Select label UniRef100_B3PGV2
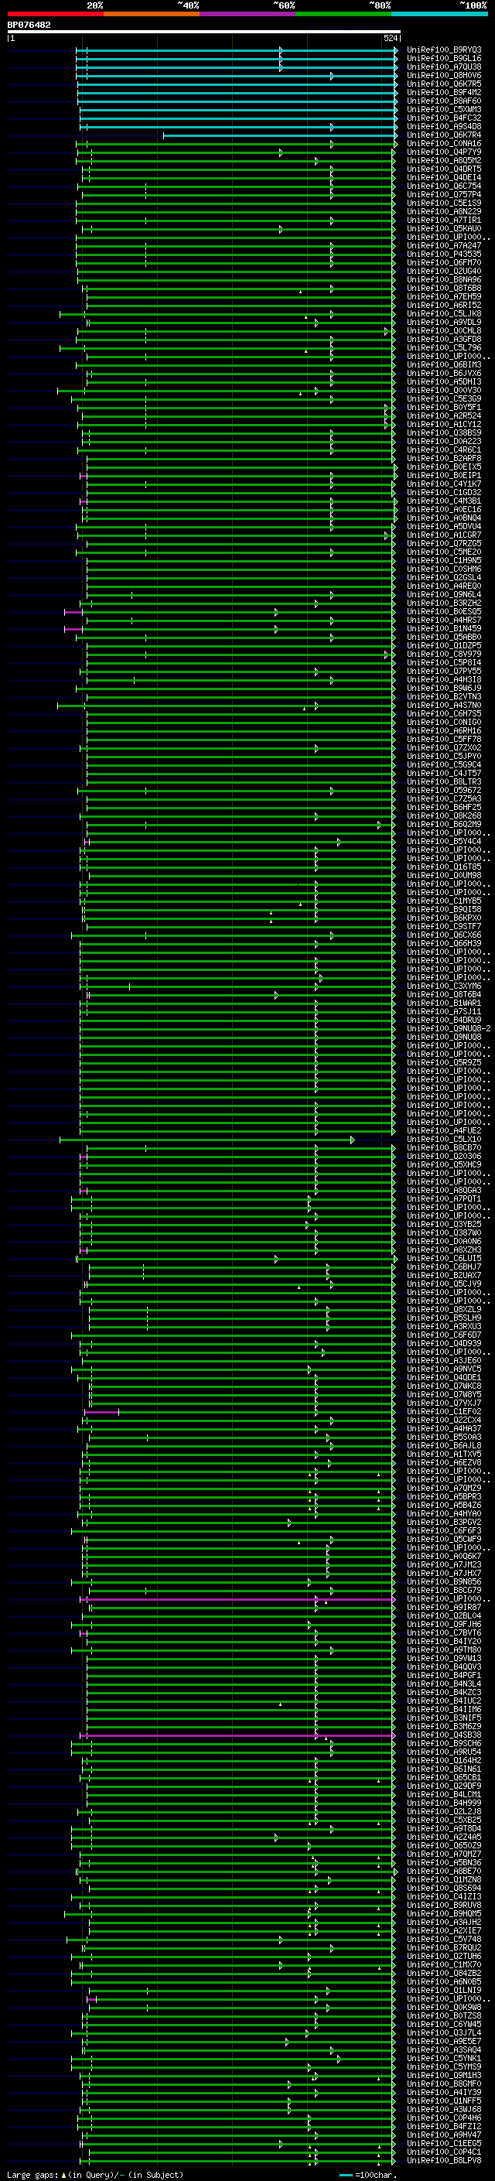The height and width of the screenshot is (2181, 495). tap(444, 1523)
